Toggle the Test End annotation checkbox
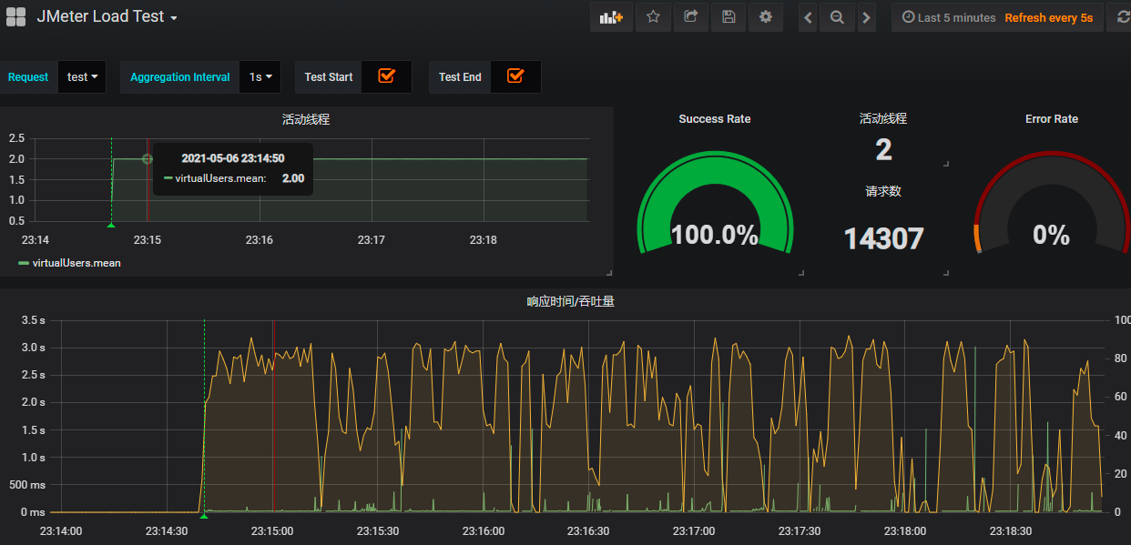Image resolution: width=1131 pixels, height=545 pixels. click(515, 76)
